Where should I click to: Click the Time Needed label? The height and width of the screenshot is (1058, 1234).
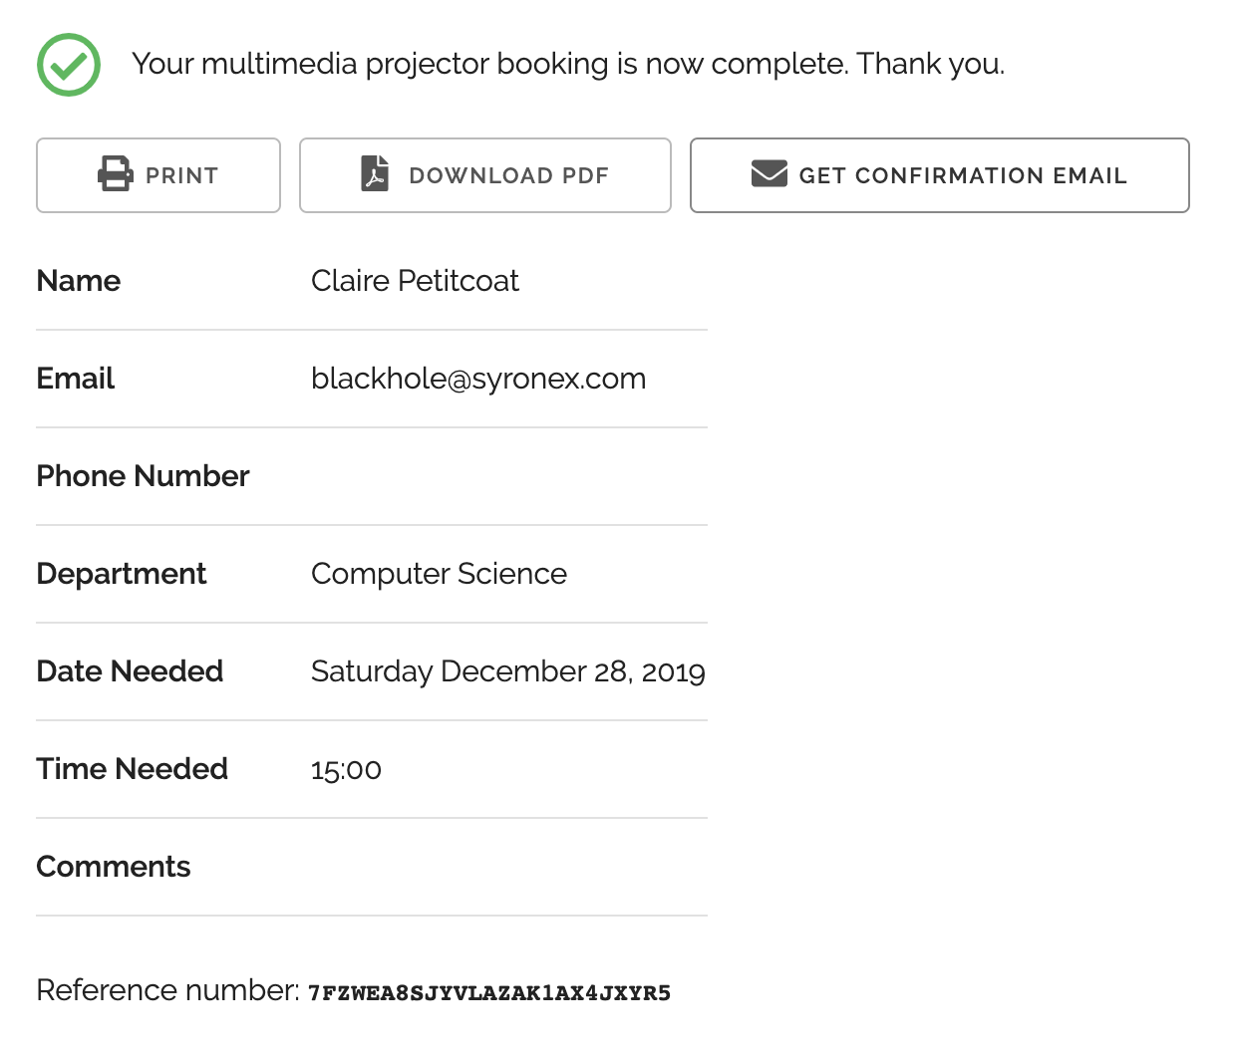pos(133,769)
